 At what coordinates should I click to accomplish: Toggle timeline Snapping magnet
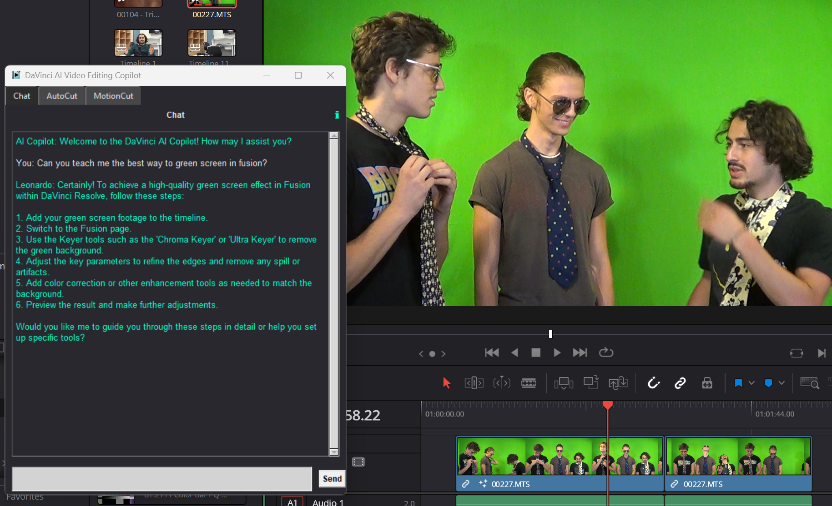coord(653,383)
